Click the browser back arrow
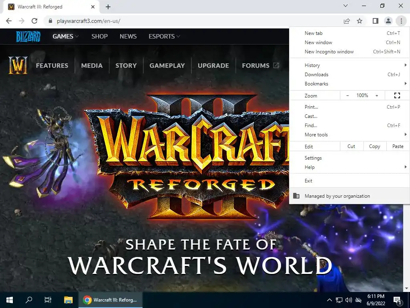Viewport: 410px width, 308px height. pos(9,21)
